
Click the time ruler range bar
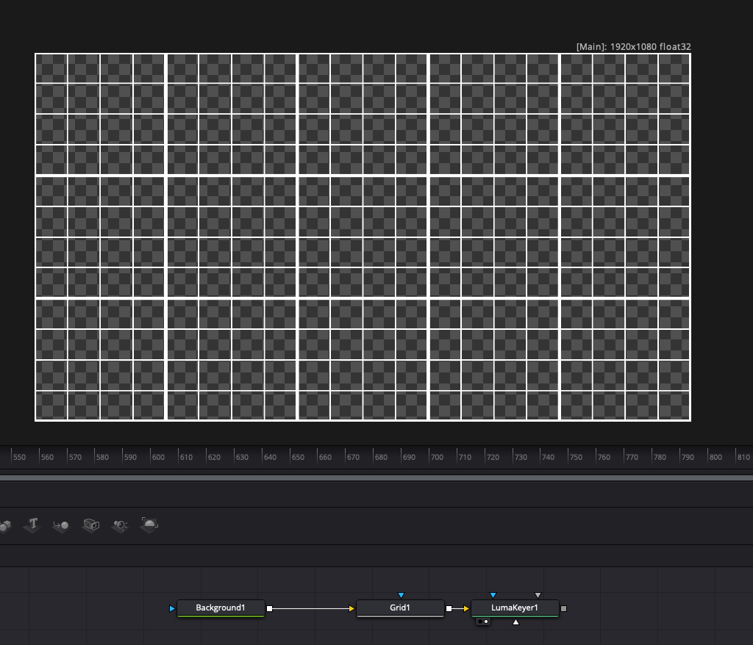click(x=376, y=478)
